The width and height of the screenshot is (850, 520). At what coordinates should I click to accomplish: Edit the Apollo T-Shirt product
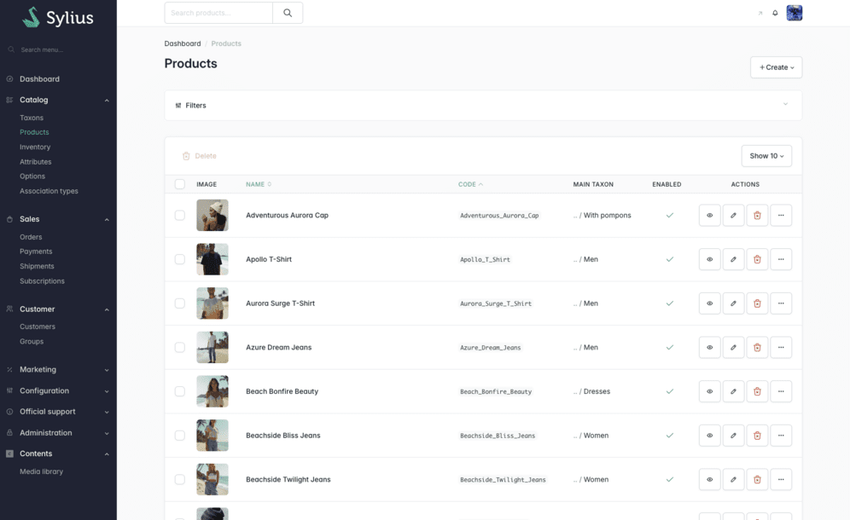733,259
